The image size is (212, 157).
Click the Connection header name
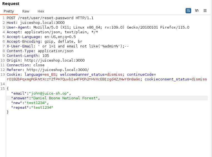[x=18, y=65]
